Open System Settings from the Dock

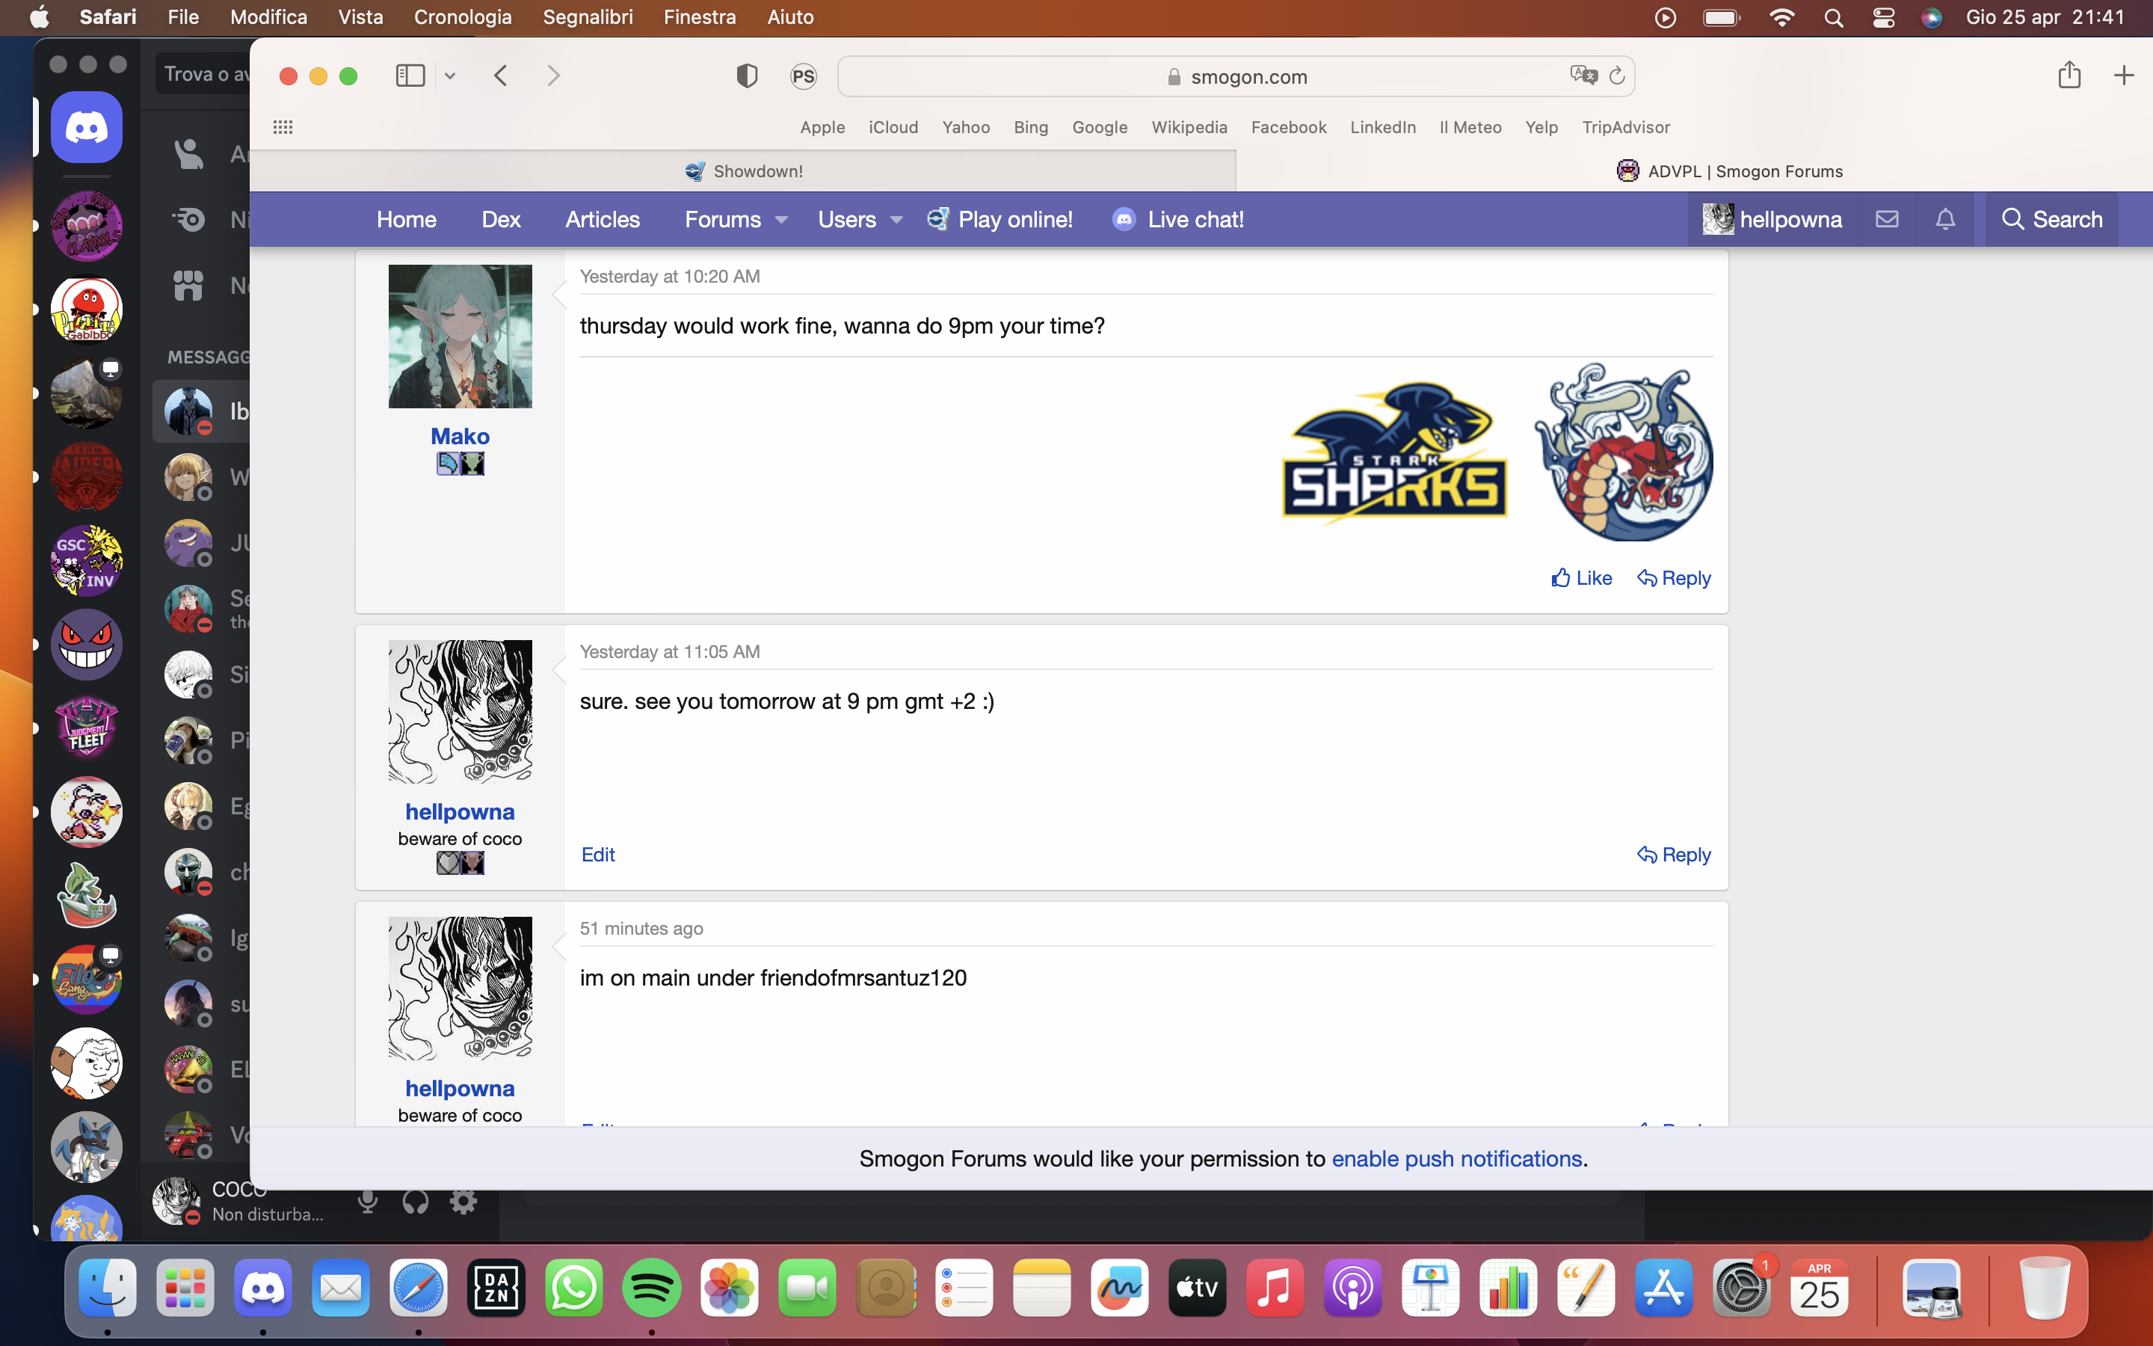click(x=1742, y=1288)
